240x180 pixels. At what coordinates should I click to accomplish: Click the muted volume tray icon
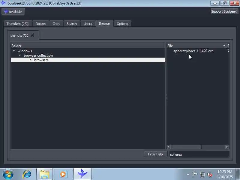click(210, 174)
